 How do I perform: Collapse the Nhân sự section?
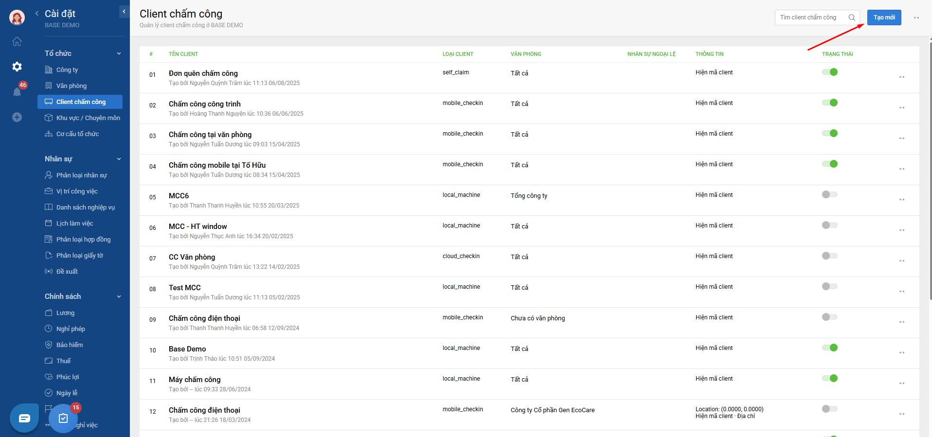coord(119,159)
